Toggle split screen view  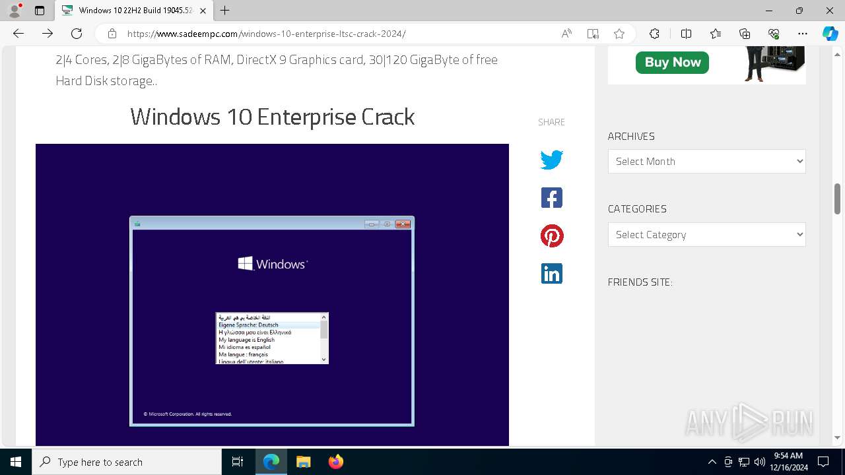coord(686,34)
